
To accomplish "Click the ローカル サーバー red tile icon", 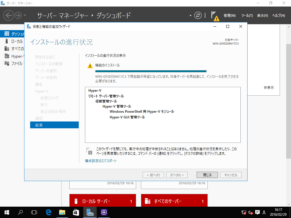I will (x=76, y=201).
